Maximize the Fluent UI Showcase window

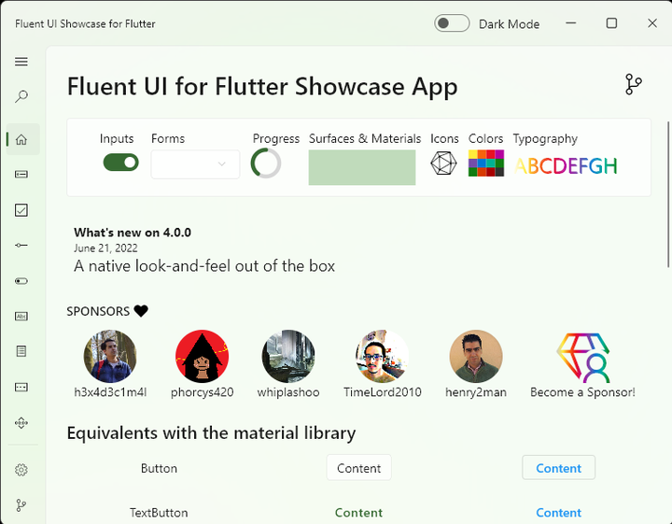[x=611, y=23]
